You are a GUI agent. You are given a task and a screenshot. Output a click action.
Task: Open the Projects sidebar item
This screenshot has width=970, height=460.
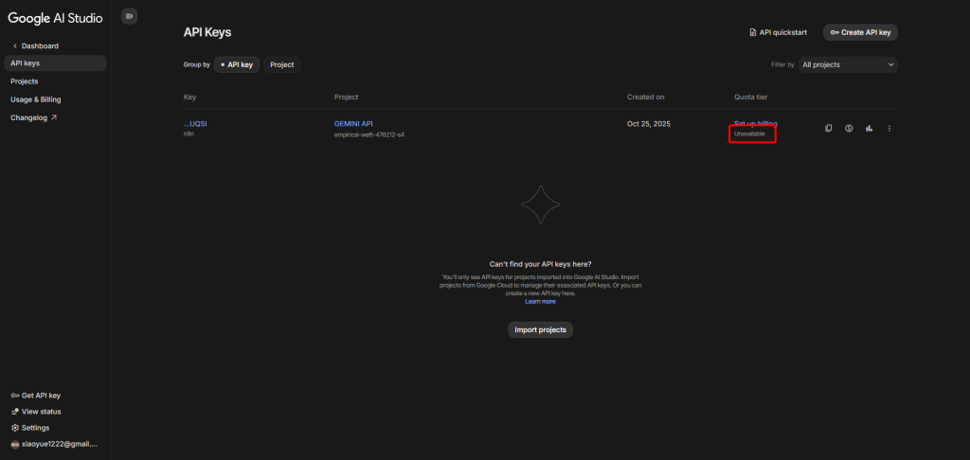pyautogui.click(x=25, y=81)
